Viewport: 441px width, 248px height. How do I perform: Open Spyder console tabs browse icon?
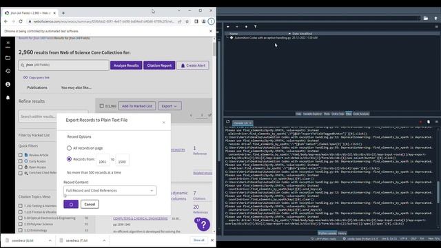point(228,122)
